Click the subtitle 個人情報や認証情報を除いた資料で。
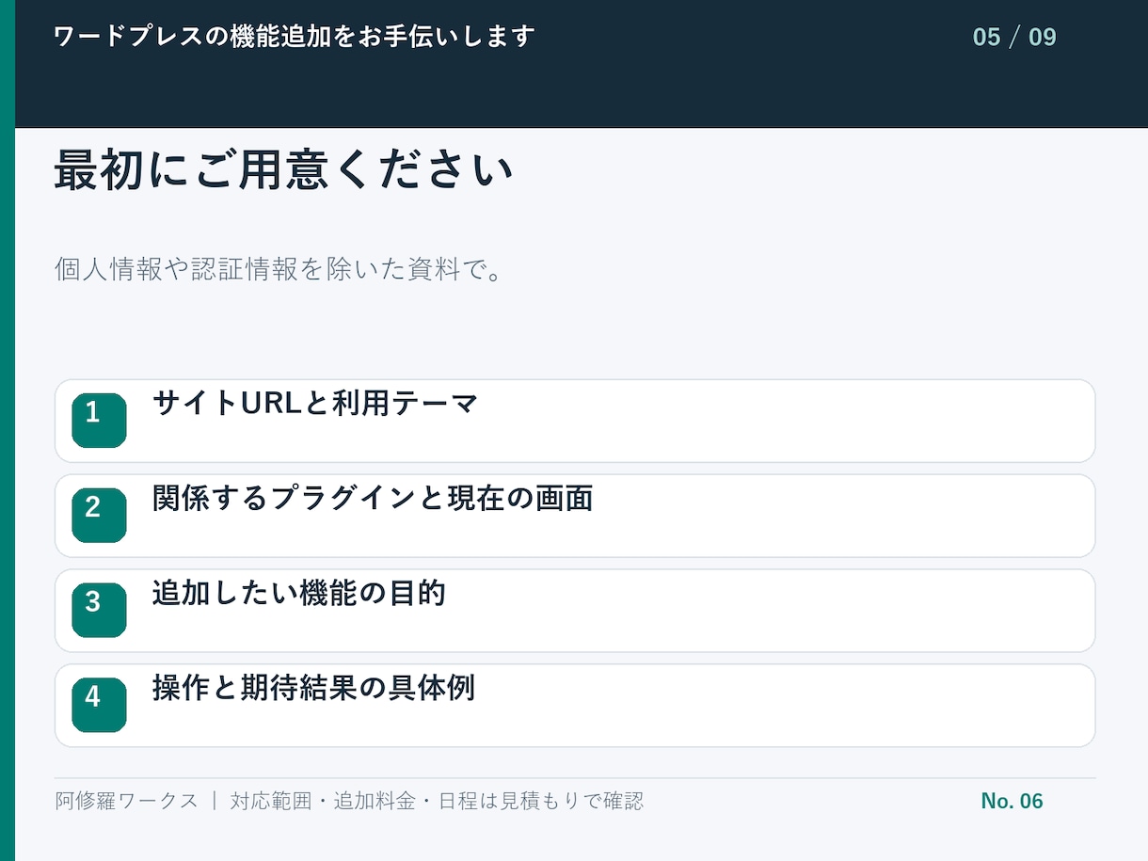Image resolution: width=1148 pixels, height=861 pixels. (x=280, y=270)
